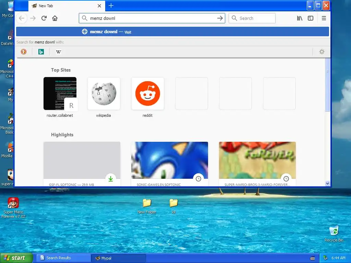Viewport: 351px width, 263px height.
Task: Click the scrollbar down arrow
Action: click(327, 184)
